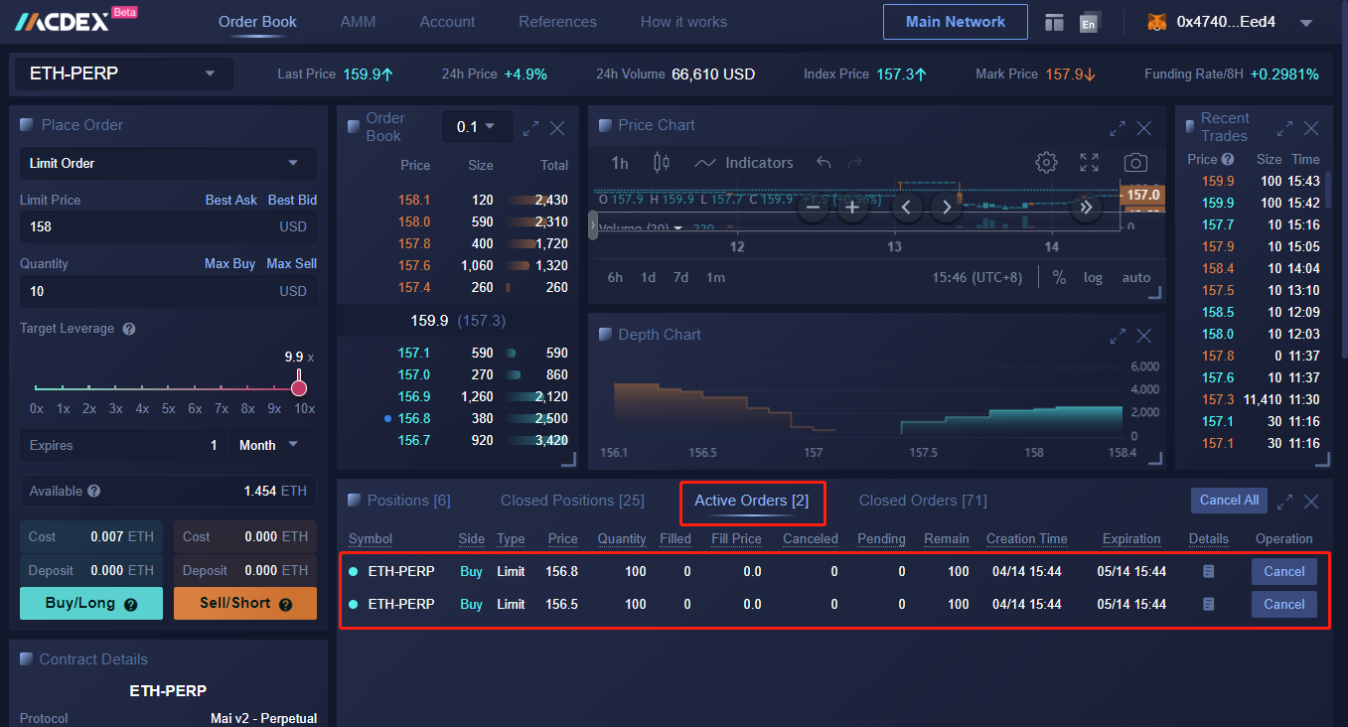Toggle percent scale on price chart

tap(1059, 277)
